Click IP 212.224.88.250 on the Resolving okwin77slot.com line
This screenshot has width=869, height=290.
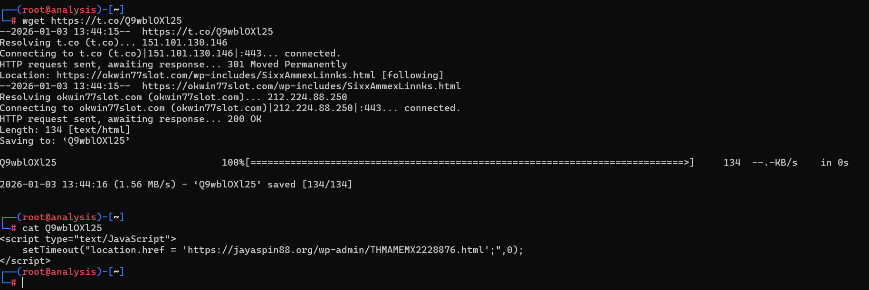(307, 97)
